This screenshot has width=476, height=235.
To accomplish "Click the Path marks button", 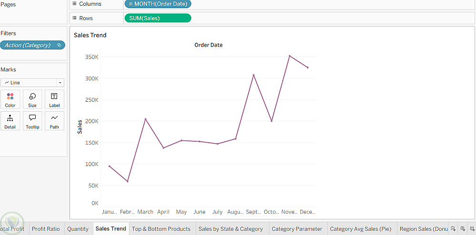I will tap(54, 121).
